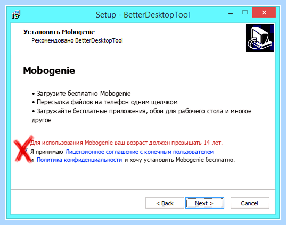Click the Setup - BetterDesktopTool title text
The height and width of the screenshot is (225, 286).
143,15
